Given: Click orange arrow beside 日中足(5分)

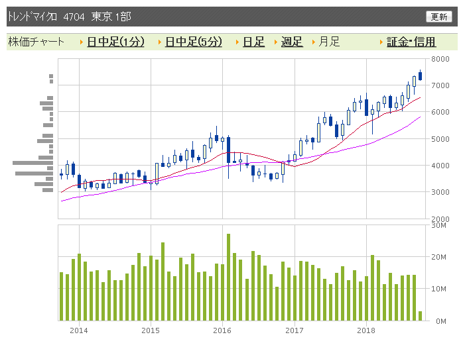Looking at the screenshot, I should click(160, 42).
